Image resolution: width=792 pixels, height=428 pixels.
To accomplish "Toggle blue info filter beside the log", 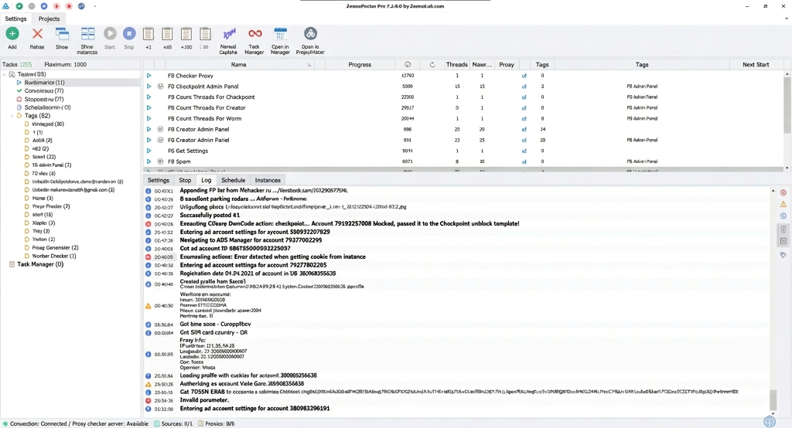I will pyautogui.click(x=783, y=216).
